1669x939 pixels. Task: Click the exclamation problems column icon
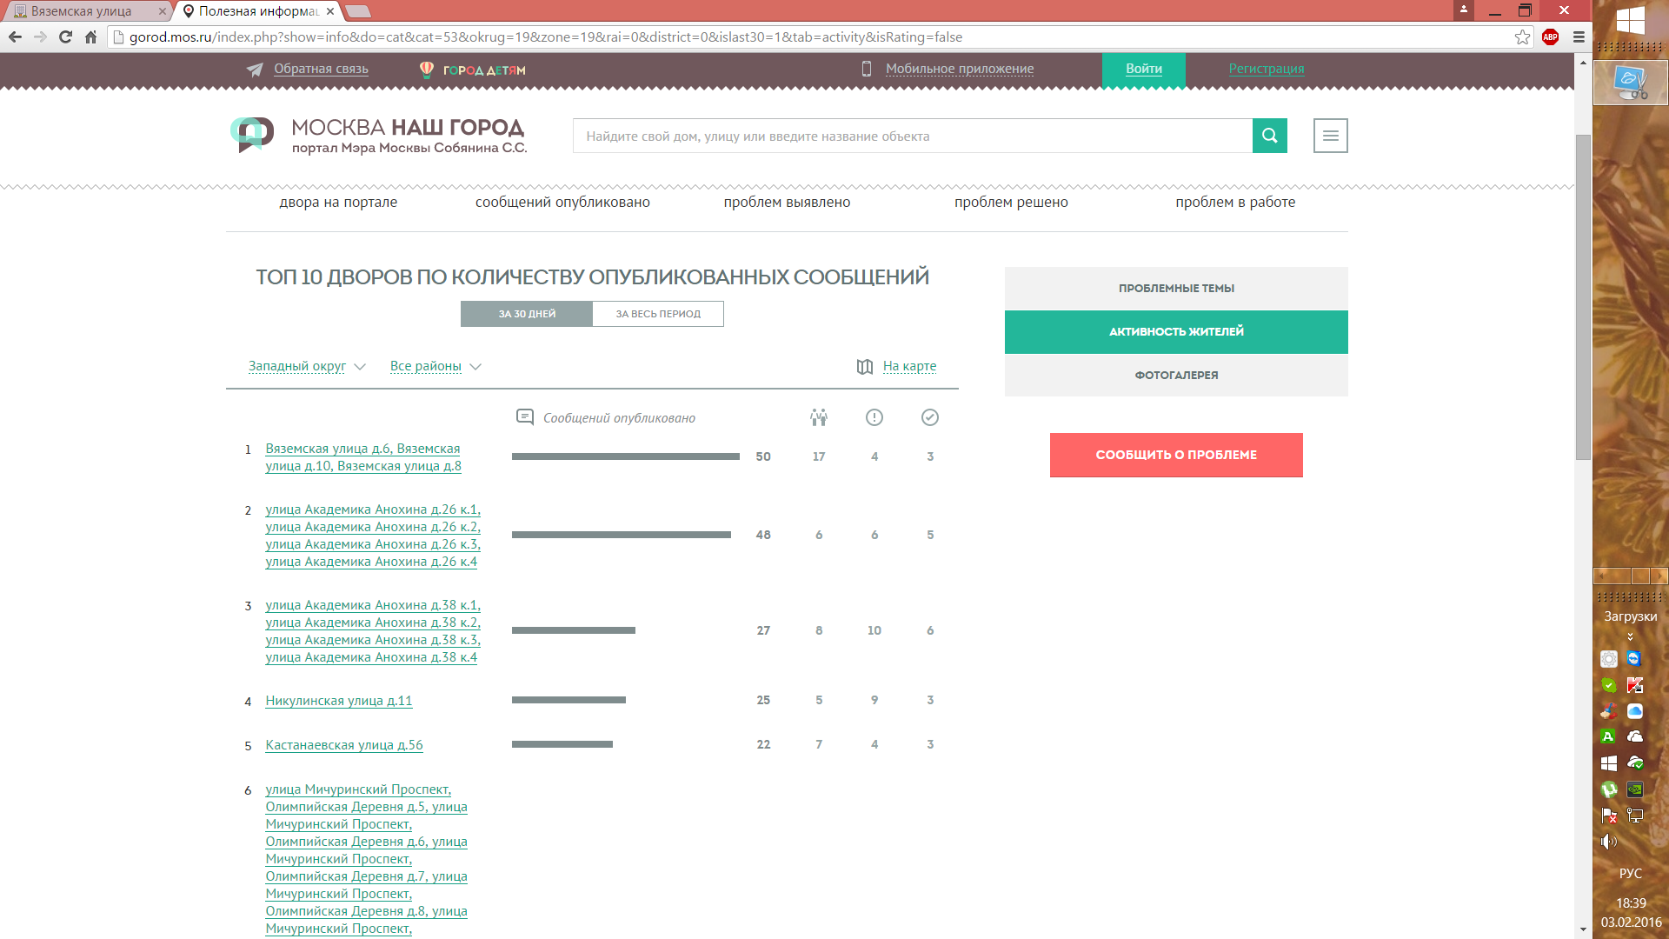tap(874, 417)
